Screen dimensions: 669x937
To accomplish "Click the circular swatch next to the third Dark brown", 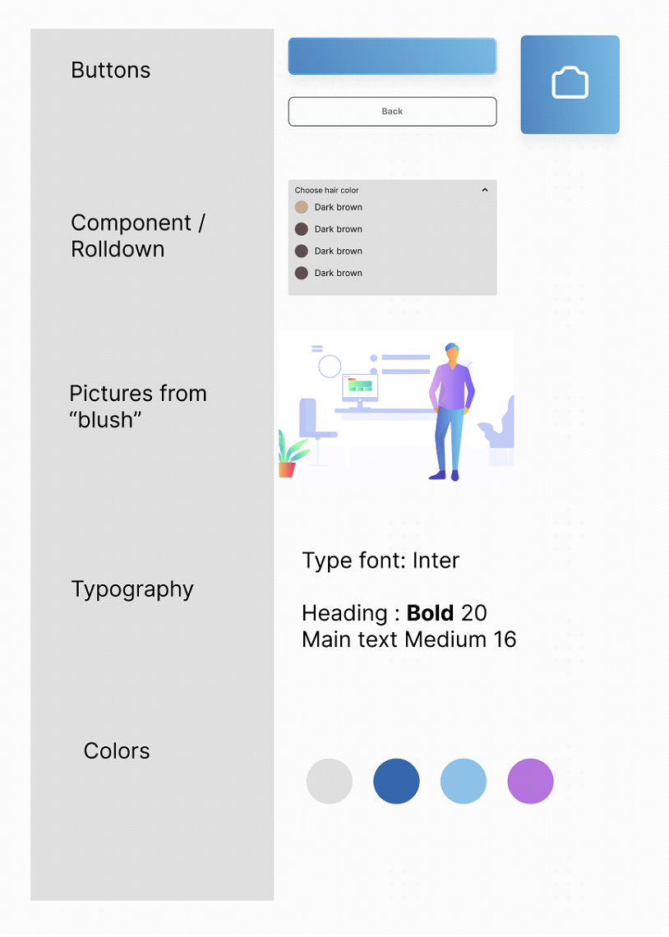I will tap(301, 251).
